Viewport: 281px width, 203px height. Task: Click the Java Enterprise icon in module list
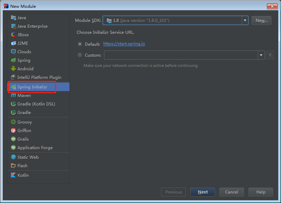[13, 26]
